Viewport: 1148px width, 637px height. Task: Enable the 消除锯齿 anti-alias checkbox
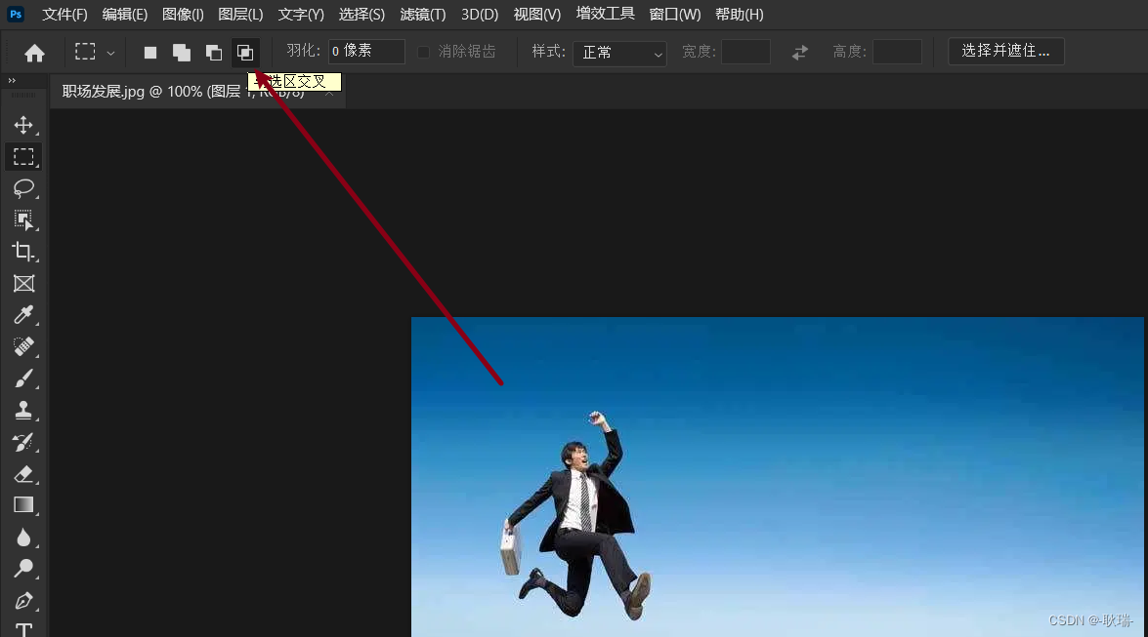pyautogui.click(x=423, y=51)
